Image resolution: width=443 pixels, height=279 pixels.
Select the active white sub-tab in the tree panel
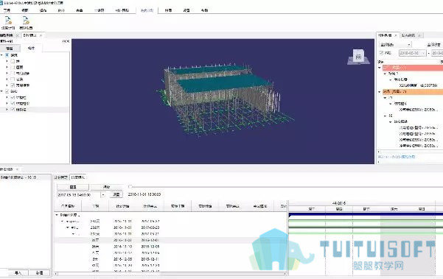click(x=31, y=49)
